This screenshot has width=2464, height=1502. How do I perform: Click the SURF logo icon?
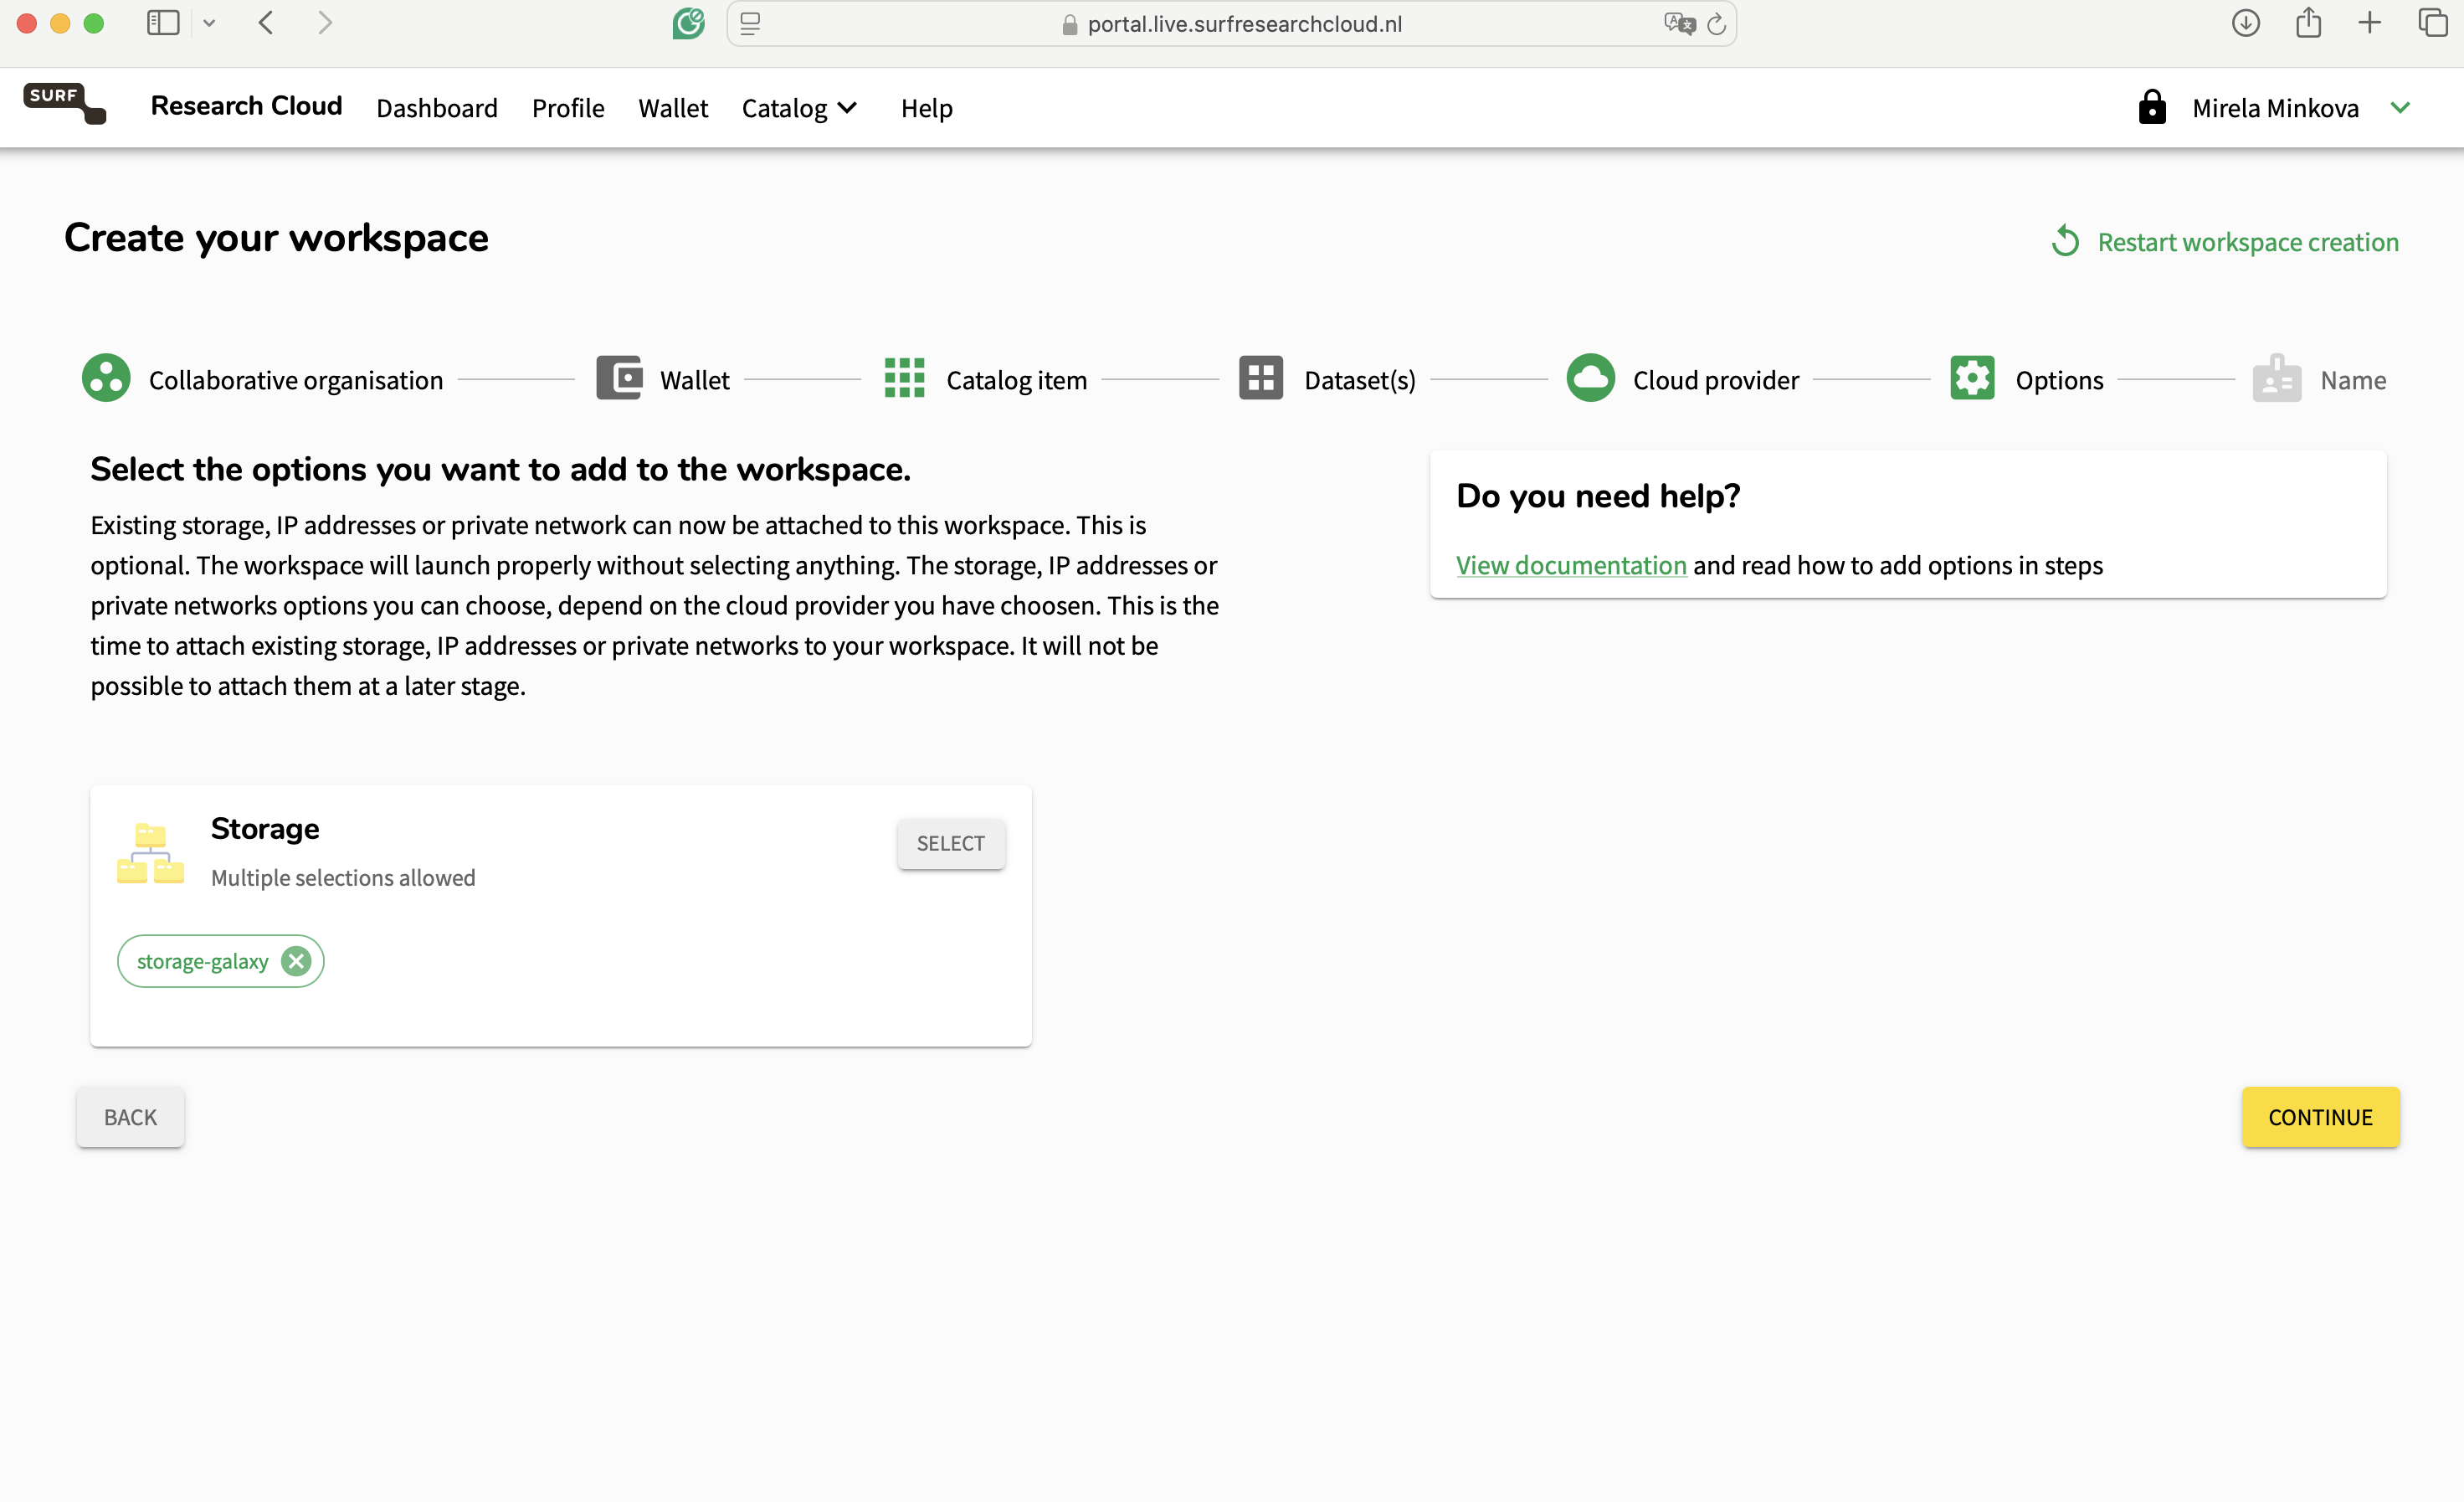tap(65, 103)
